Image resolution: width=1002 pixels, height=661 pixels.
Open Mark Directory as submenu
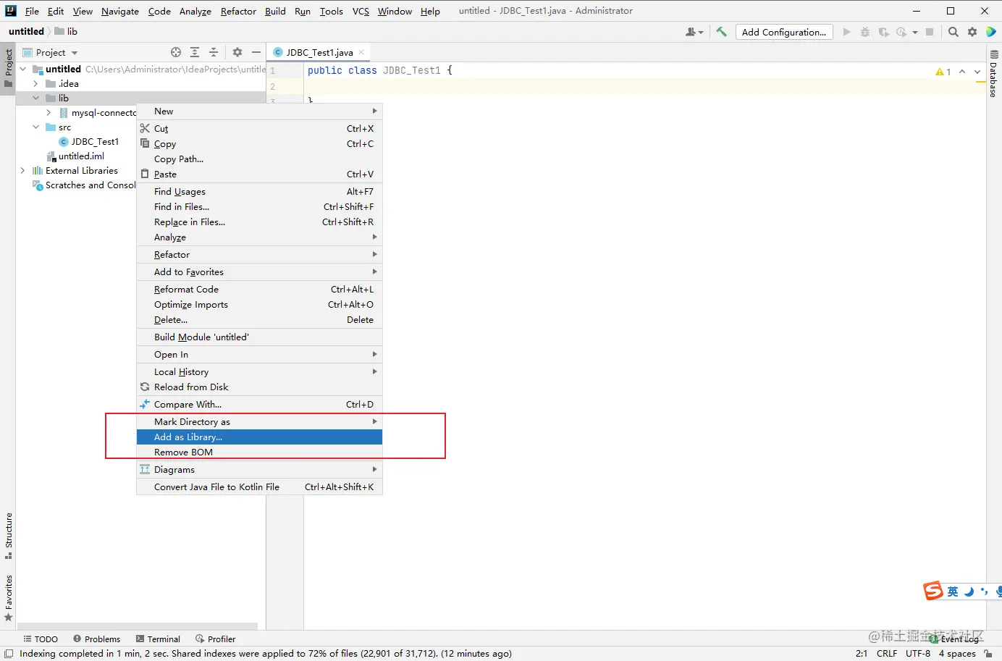coord(259,421)
